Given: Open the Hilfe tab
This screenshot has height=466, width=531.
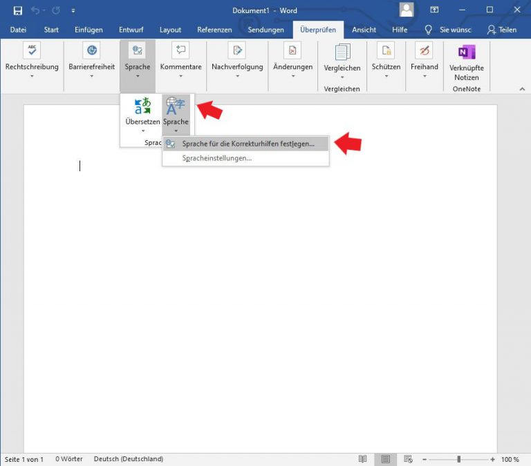Looking at the screenshot, I should 400,30.
